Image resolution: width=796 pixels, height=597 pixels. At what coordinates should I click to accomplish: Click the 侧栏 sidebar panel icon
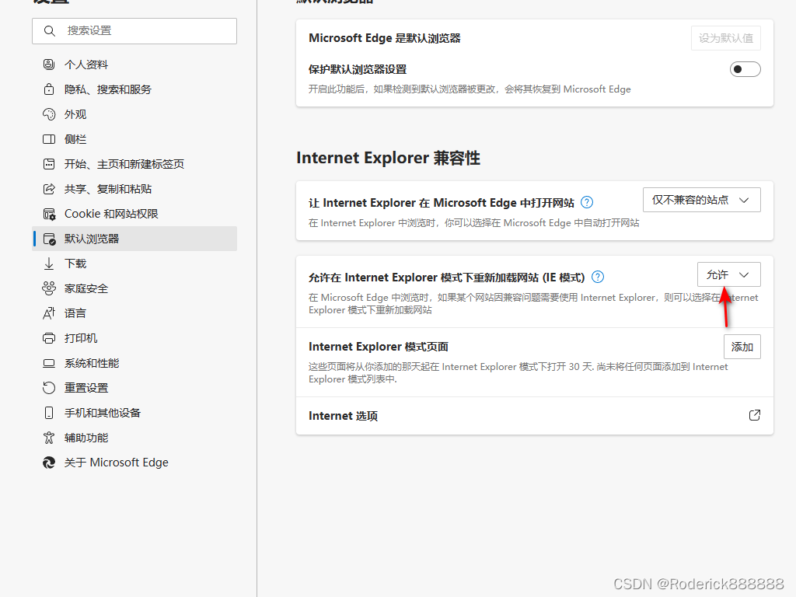tap(49, 139)
